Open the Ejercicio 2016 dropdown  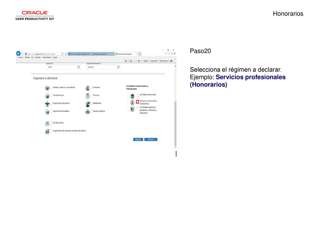click(63, 67)
